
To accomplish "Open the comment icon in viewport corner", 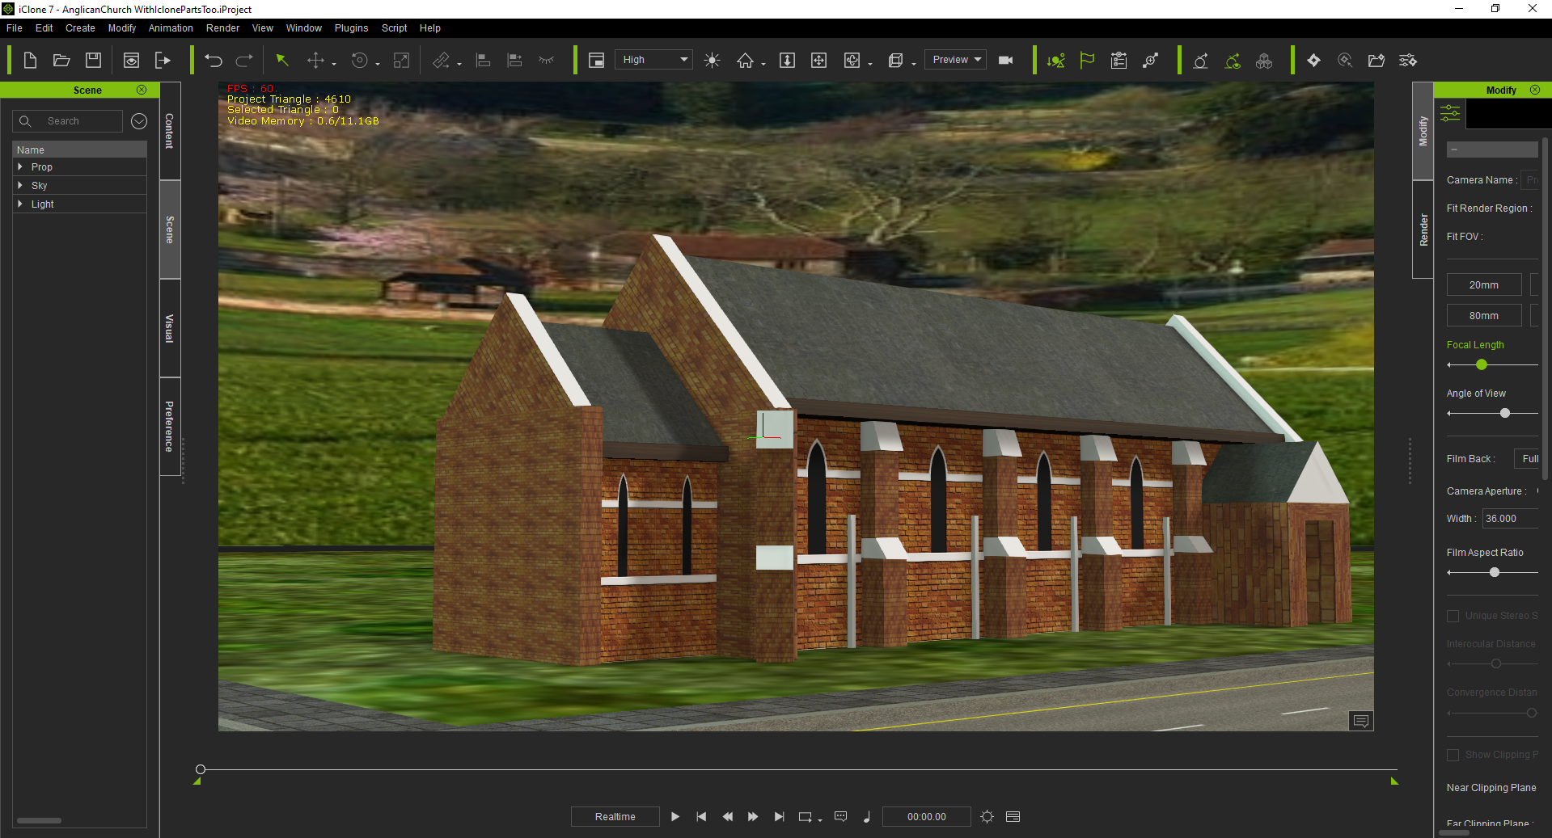I will pyautogui.click(x=1361, y=720).
